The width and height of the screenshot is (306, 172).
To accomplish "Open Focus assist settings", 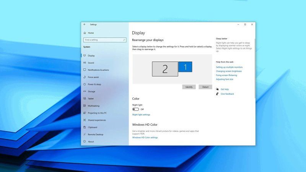I will pos(93,77).
